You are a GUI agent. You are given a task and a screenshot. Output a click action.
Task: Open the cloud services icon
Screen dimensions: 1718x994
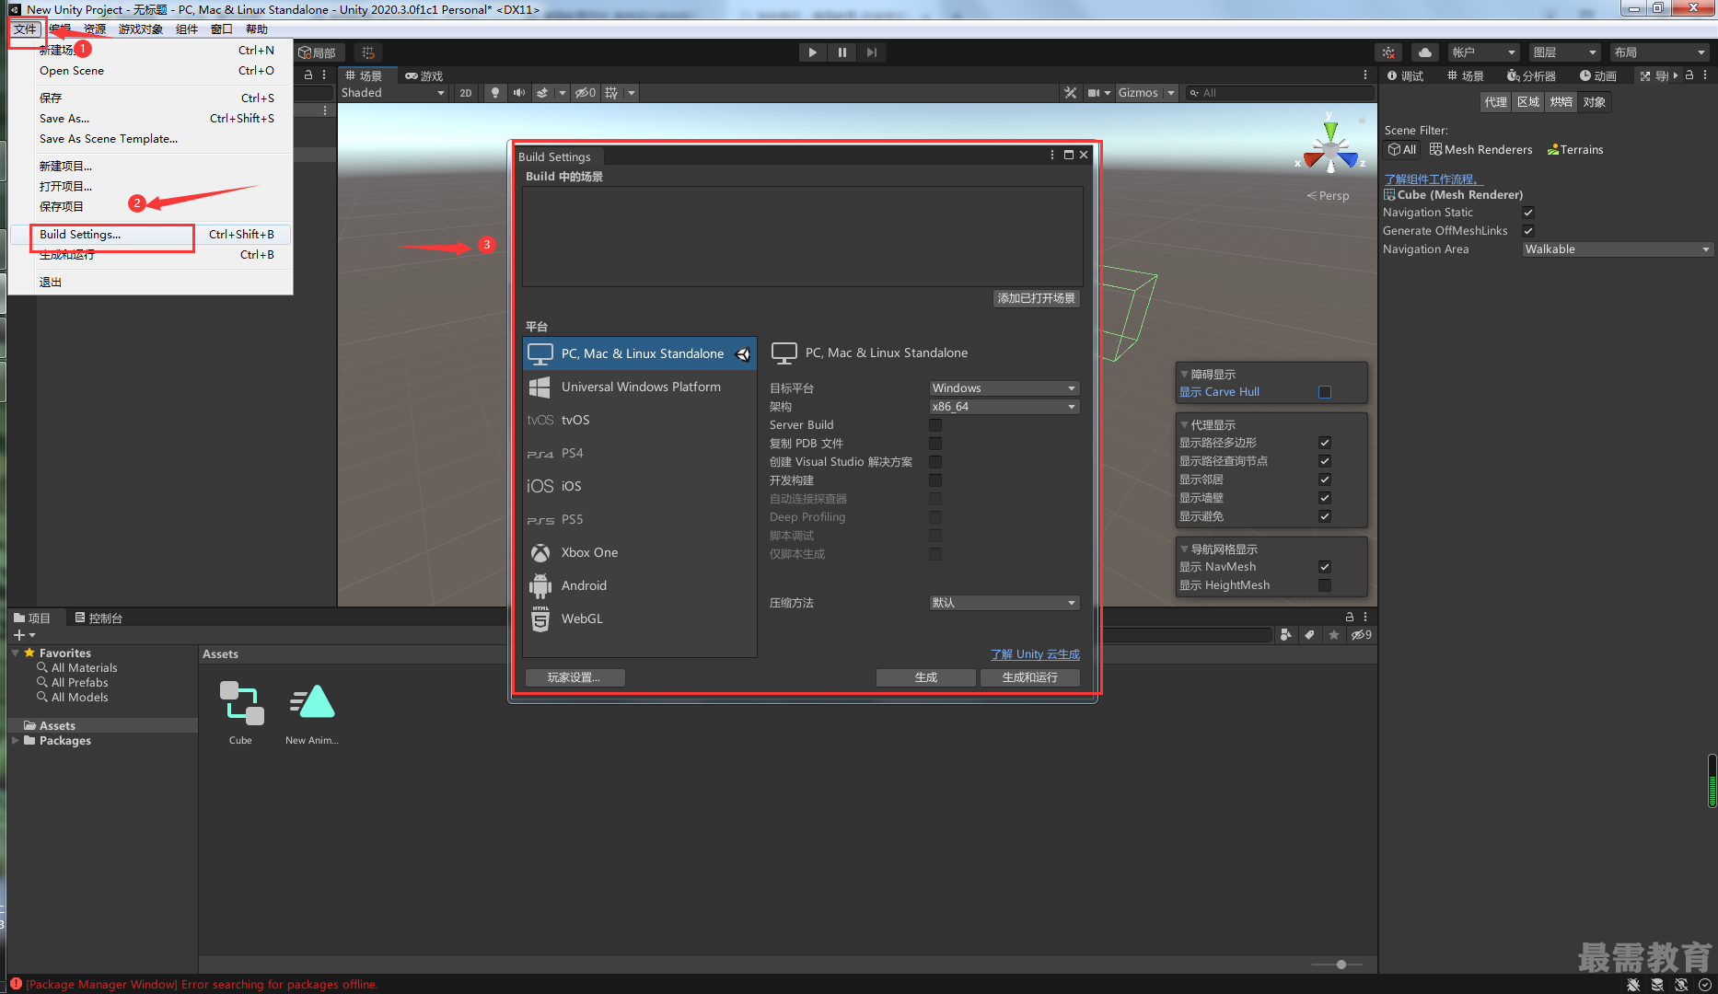click(1425, 52)
